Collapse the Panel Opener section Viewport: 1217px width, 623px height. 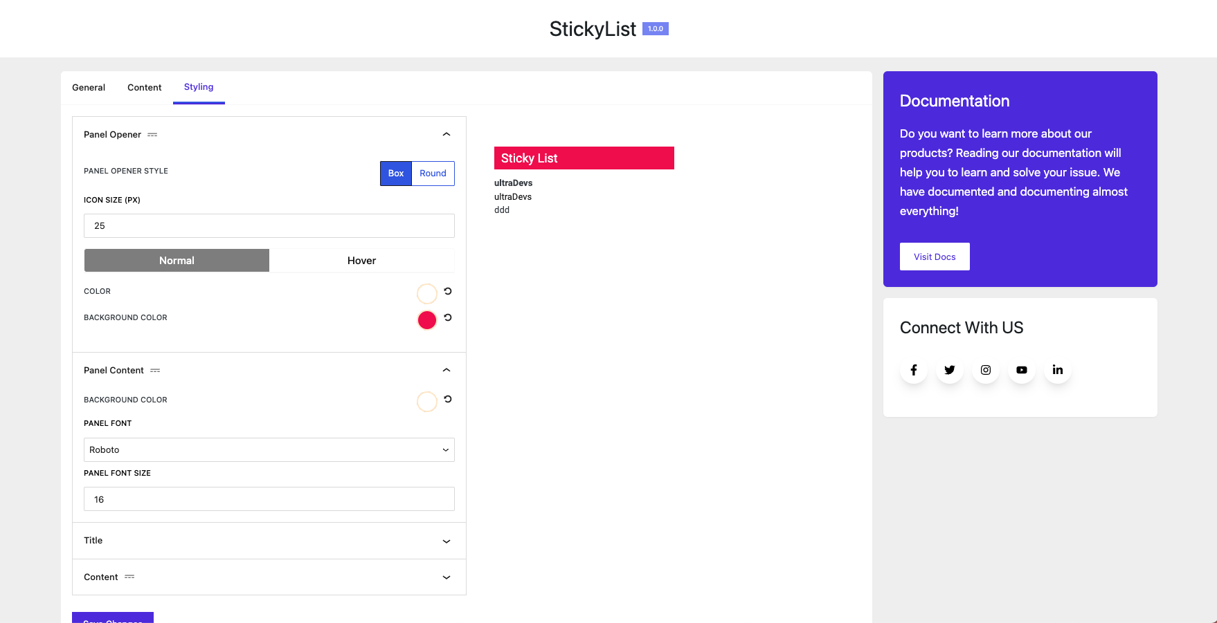click(x=447, y=134)
